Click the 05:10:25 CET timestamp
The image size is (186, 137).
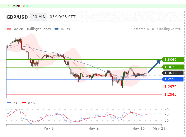coord(62,17)
